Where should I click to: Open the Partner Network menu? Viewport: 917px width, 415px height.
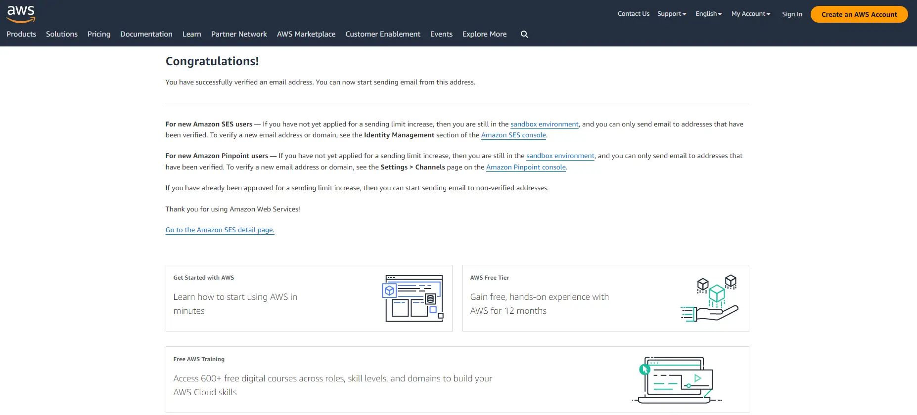click(x=239, y=34)
